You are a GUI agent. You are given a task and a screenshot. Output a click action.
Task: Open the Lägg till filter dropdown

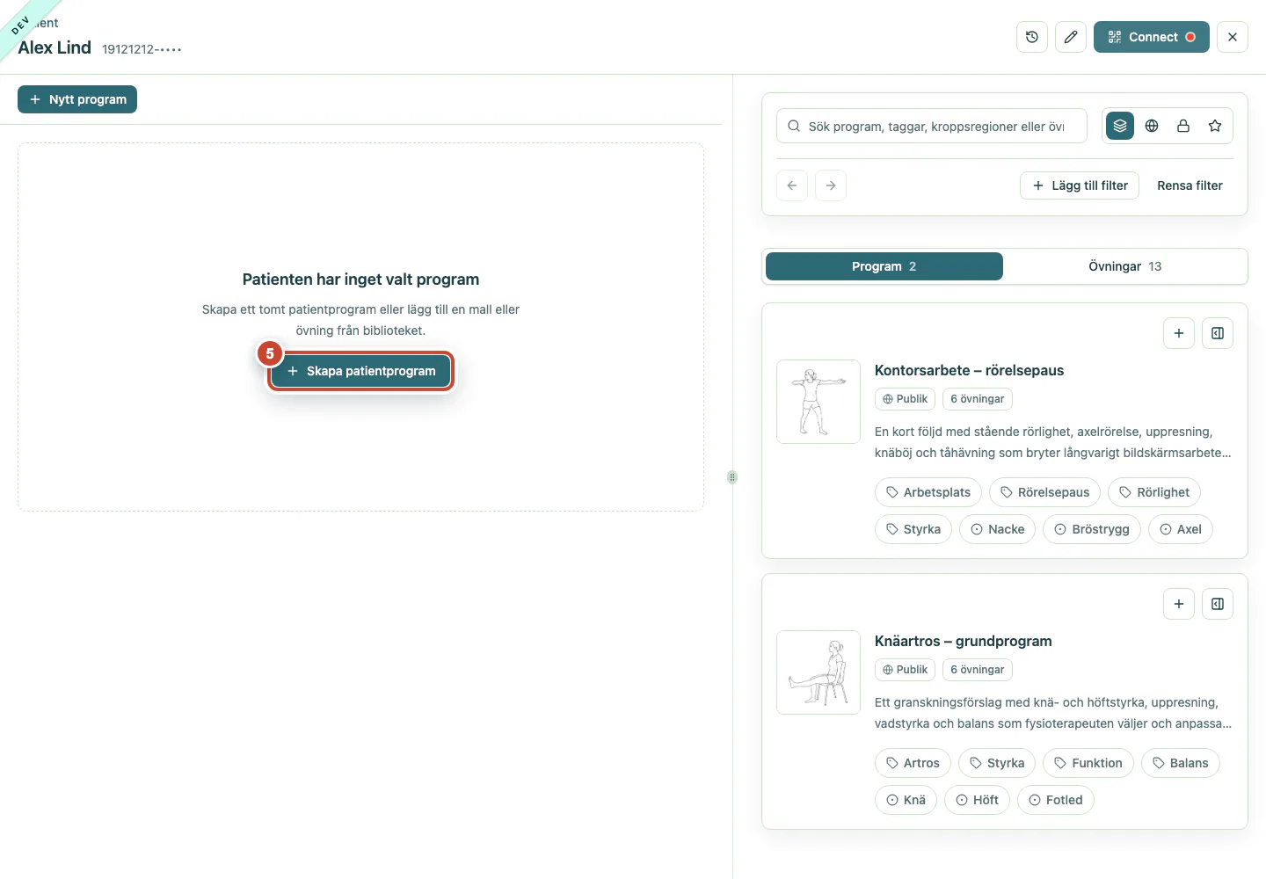click(x=1080, y=185)
